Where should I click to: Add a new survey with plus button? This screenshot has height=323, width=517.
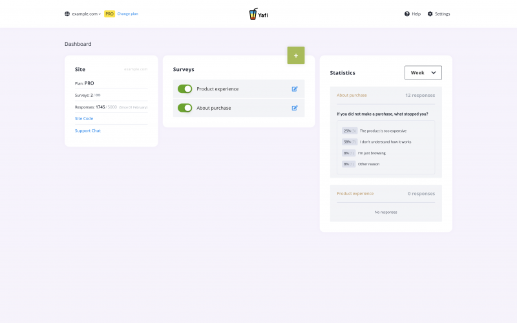296,56
